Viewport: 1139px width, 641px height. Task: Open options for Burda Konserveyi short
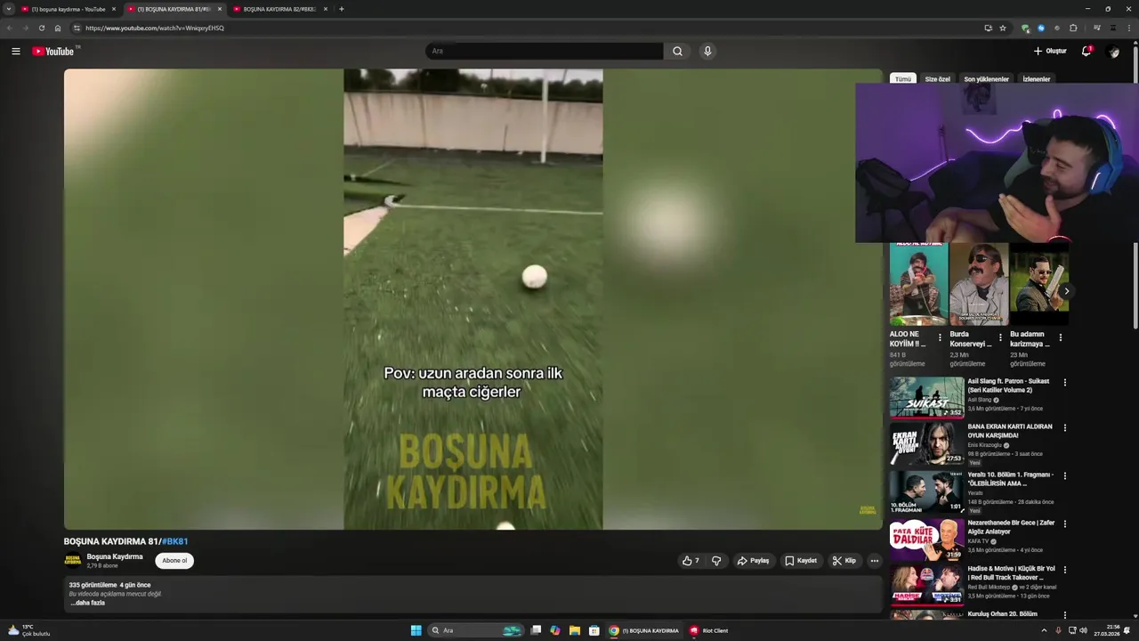click(1000, 337)
